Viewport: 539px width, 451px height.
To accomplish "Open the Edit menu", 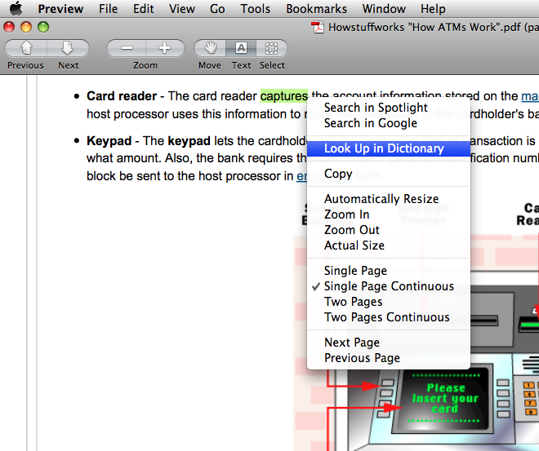I will (144, 9).
